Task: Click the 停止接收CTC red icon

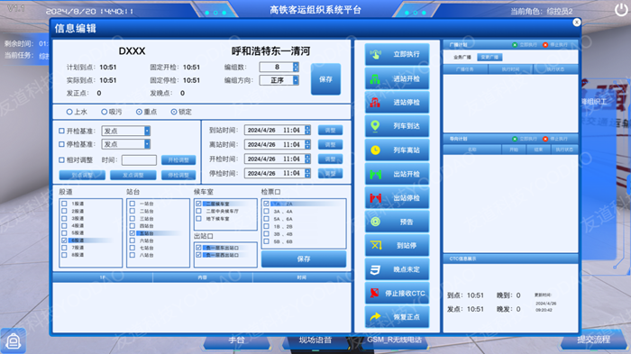Action: [x=375, y=293]
